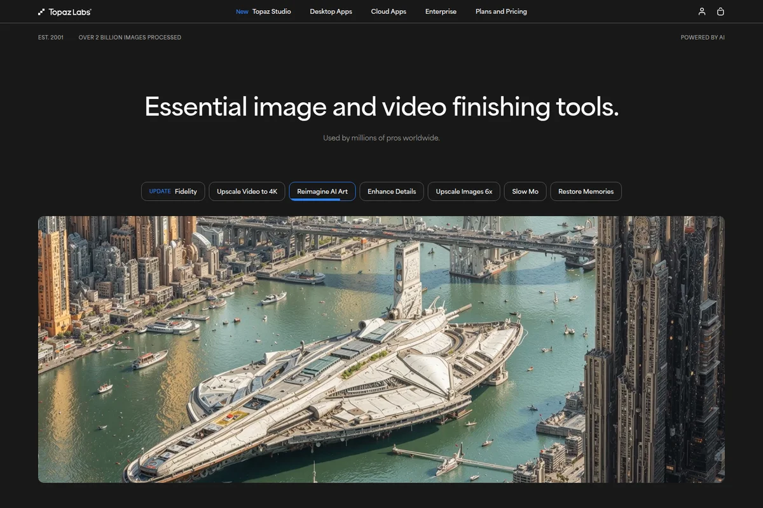Click the New badge beside Topaz Studio
Image resolution: width=763 pixels, height=508 pixels.
tap(242, 11)
